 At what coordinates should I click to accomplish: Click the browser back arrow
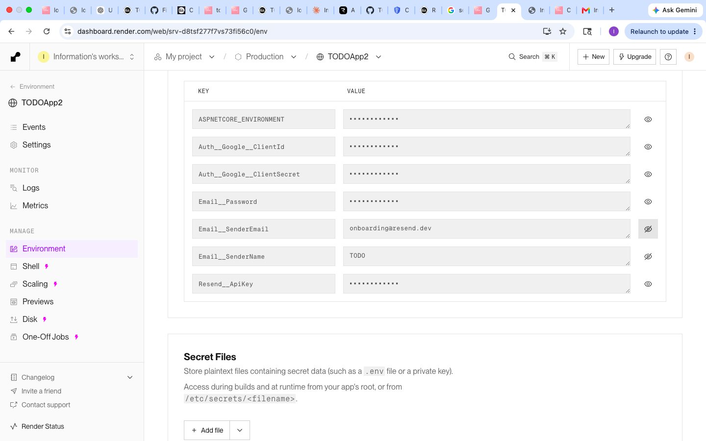(11, 31)
